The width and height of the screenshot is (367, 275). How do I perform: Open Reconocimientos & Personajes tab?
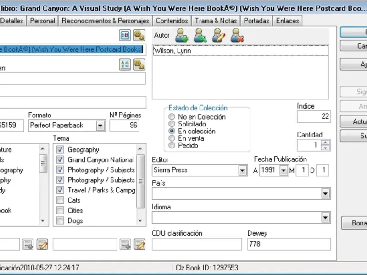106,21
